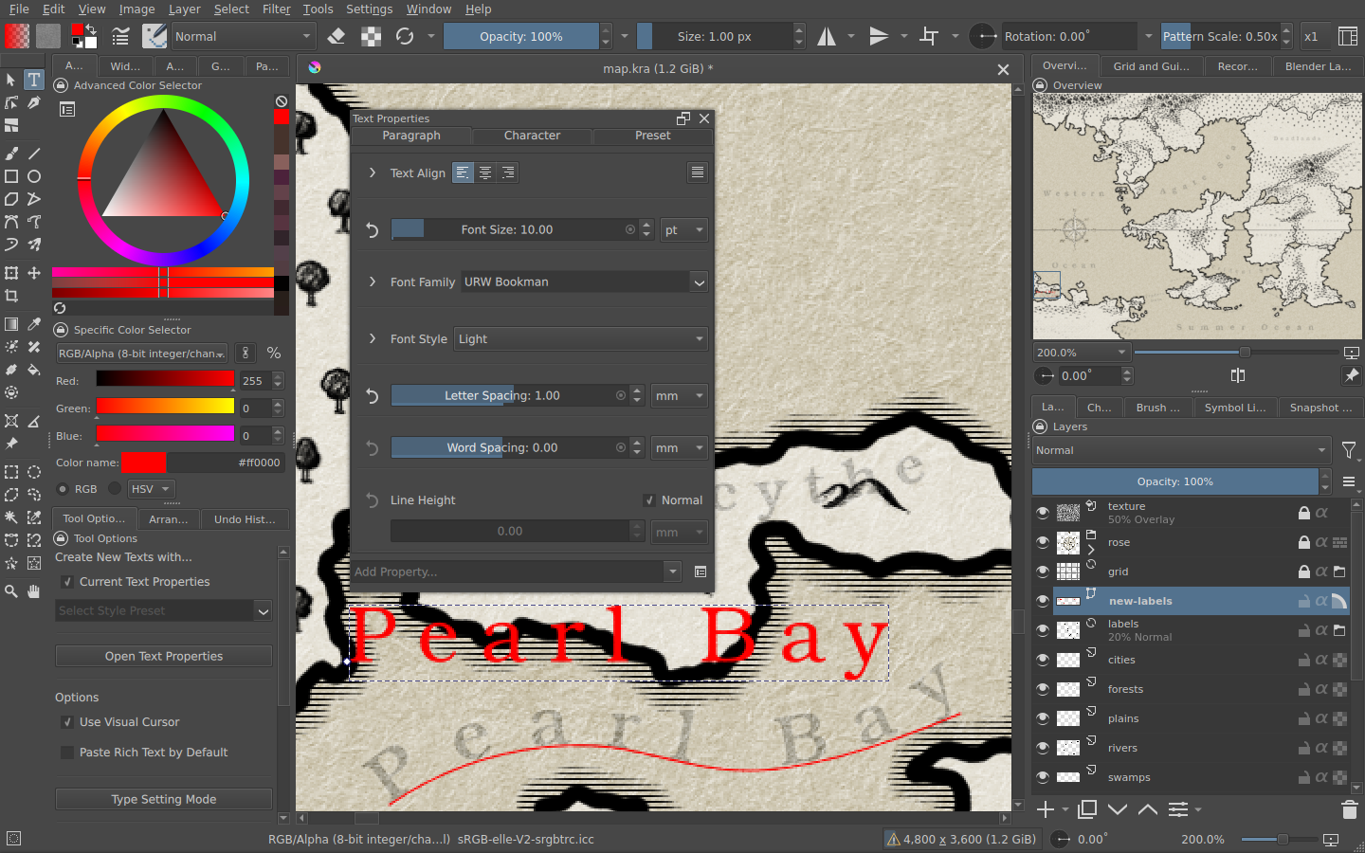
Task: Expand the Font Family property
Action: click(373, 281)
